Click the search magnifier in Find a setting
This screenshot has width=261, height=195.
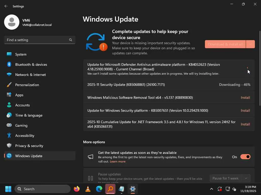[71, 40]
